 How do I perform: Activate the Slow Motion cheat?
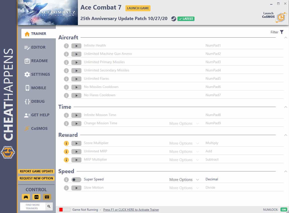coord(76,188)
